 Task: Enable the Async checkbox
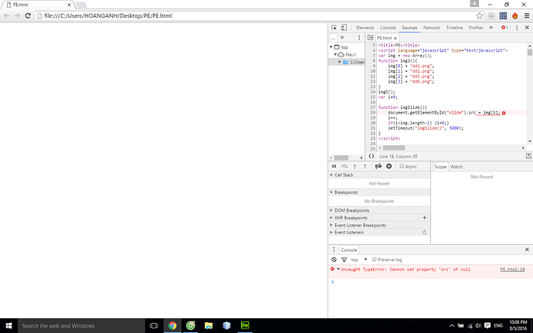click(x=400, y=166)
